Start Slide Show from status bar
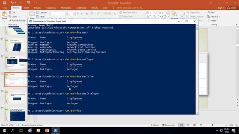 [x=201, y=125]
